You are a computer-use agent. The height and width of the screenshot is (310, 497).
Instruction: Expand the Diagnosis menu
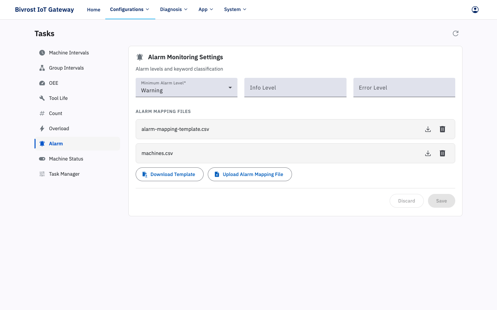click(x=174, y=10)
